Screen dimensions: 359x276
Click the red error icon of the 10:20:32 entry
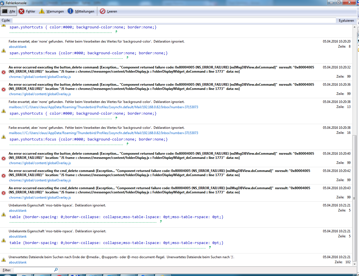point(4,72)
